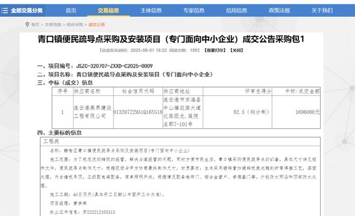Click the 我要打印 print link

click(215, 50)
